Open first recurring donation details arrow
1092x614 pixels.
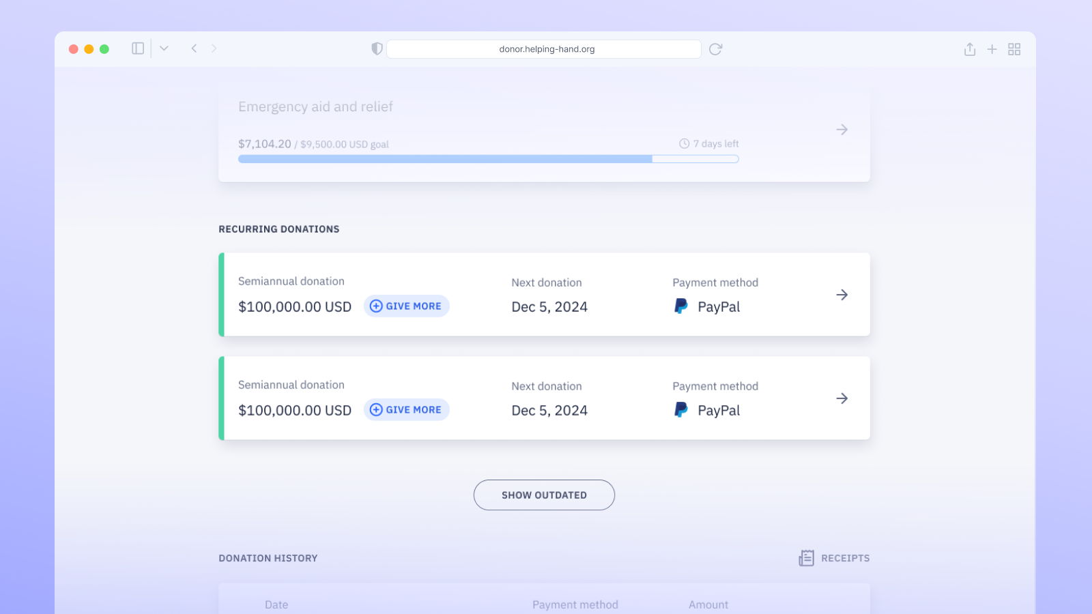click(x=842, y=295)
